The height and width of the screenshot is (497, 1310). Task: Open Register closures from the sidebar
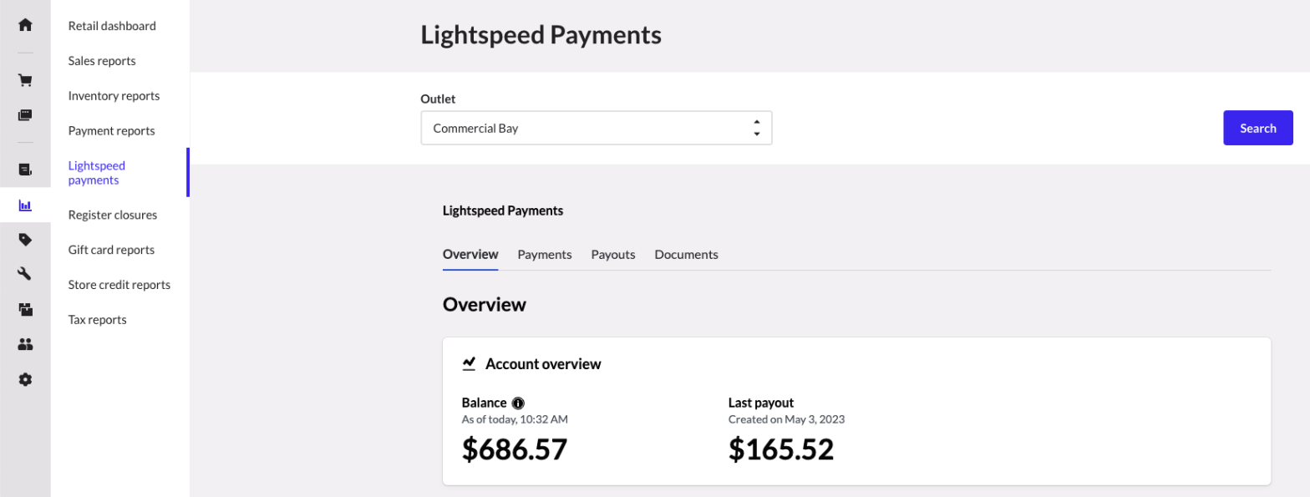tap(112, 215)
